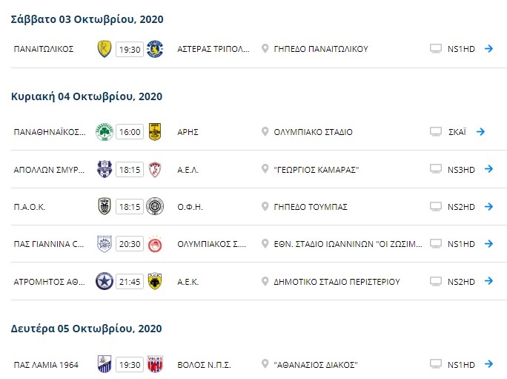This screenshot has height=379, width=507.
Task: Click the AEK yellow eagle crest
Action: (x=155, y=282)
